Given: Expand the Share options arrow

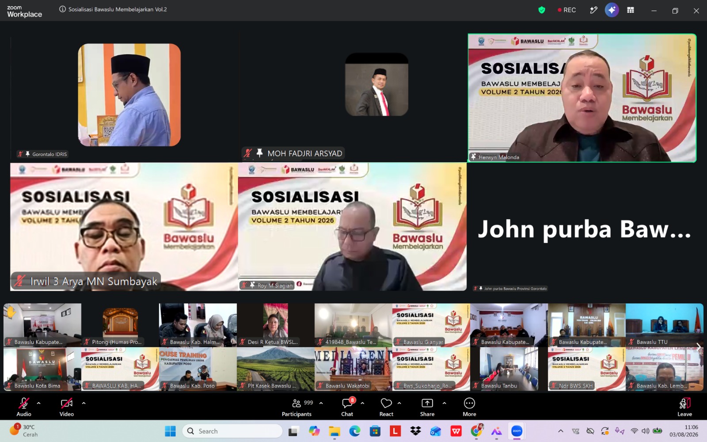Looking at the screenshot, I should coord(445,403).
